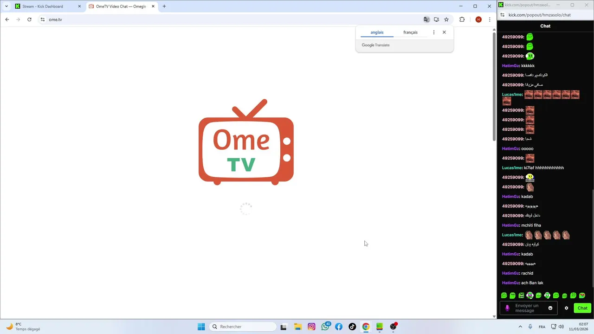Click the green Chat send button
Image resolution: width=594 pixels, height=334 pixels.
point(582,308)
